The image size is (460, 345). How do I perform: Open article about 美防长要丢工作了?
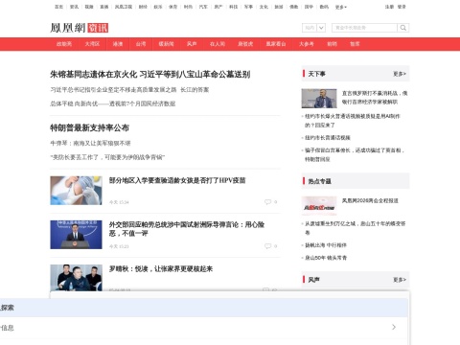pyautogui.click(x=107, y=157)
